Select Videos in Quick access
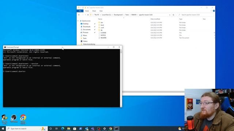This screenshot has width=234, height=131. pyautogui.click(x=85, y=41)
